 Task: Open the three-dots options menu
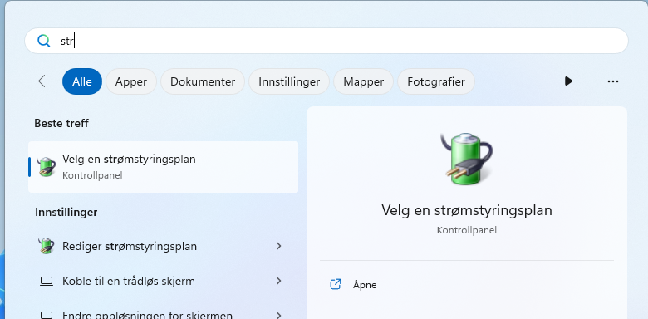pyautogui.click(x=613, y=81)
